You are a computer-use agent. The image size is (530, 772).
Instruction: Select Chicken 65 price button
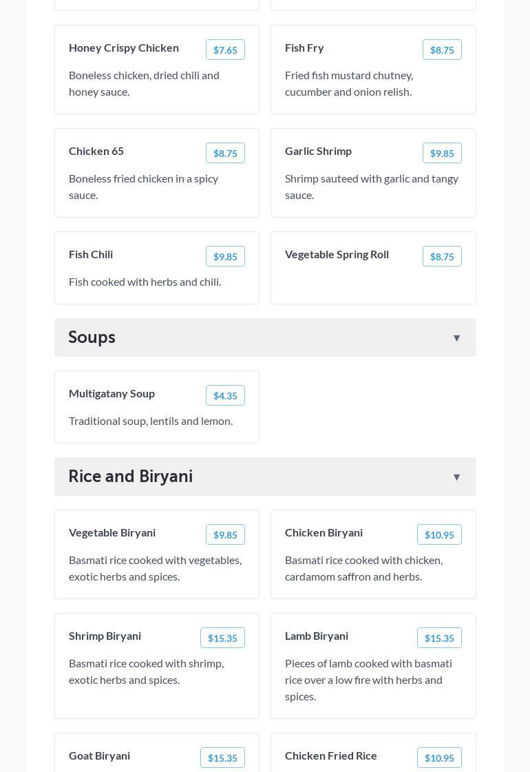225,154
